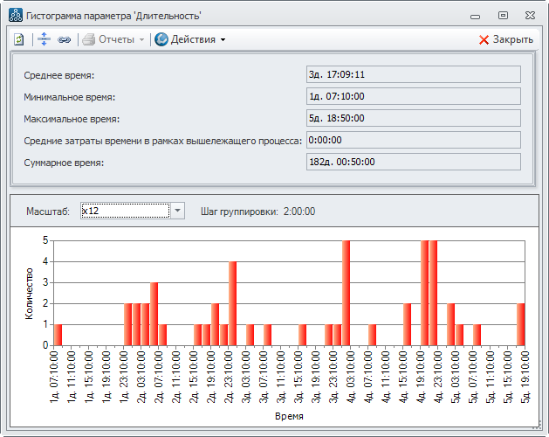Click the four-high bar at 2д. 23:10:00
This screenshot has height=437, width=549.
tap(233, 303)
